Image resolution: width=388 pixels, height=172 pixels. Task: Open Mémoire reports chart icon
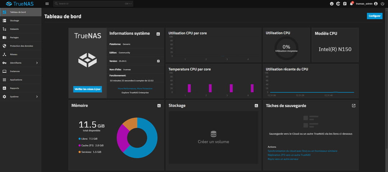[x=159, y=106]
